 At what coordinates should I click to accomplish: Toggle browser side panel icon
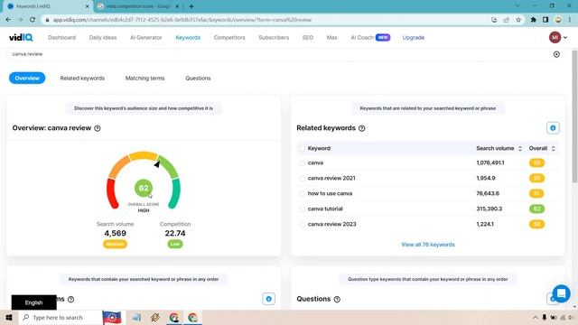tap(545, 20)
